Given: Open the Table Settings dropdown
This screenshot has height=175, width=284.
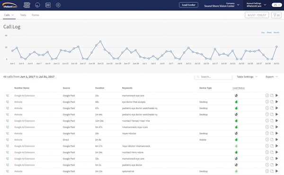Looking at the screenshot, I should click(x=247, y=77).
